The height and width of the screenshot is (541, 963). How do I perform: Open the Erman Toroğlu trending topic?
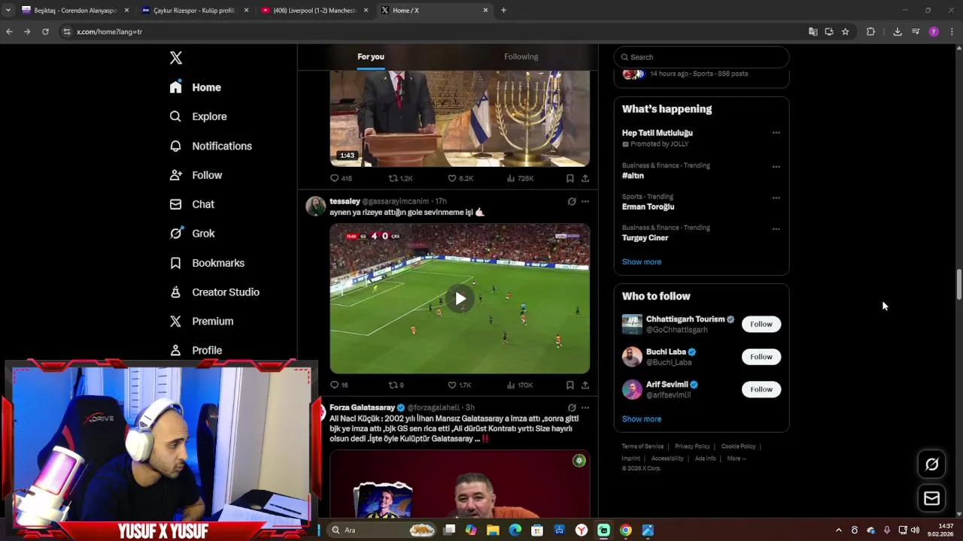(x=648, y=207)
